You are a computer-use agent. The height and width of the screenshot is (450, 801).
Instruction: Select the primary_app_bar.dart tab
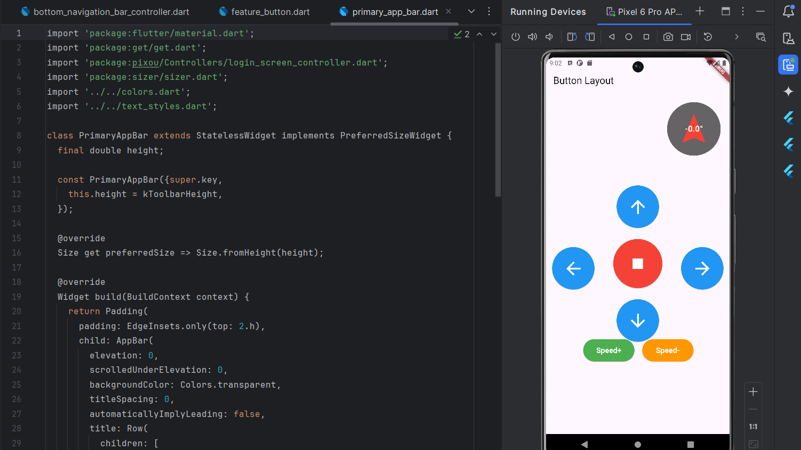coord(389,12)
